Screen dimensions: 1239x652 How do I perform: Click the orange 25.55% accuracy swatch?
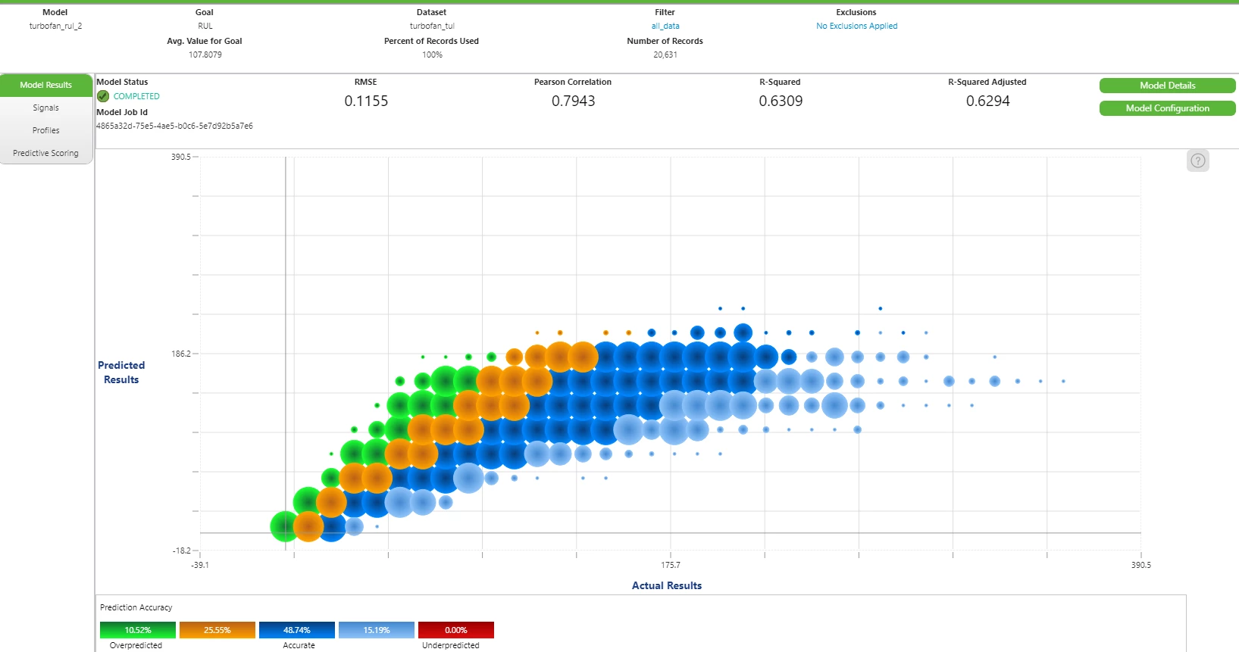217,630
